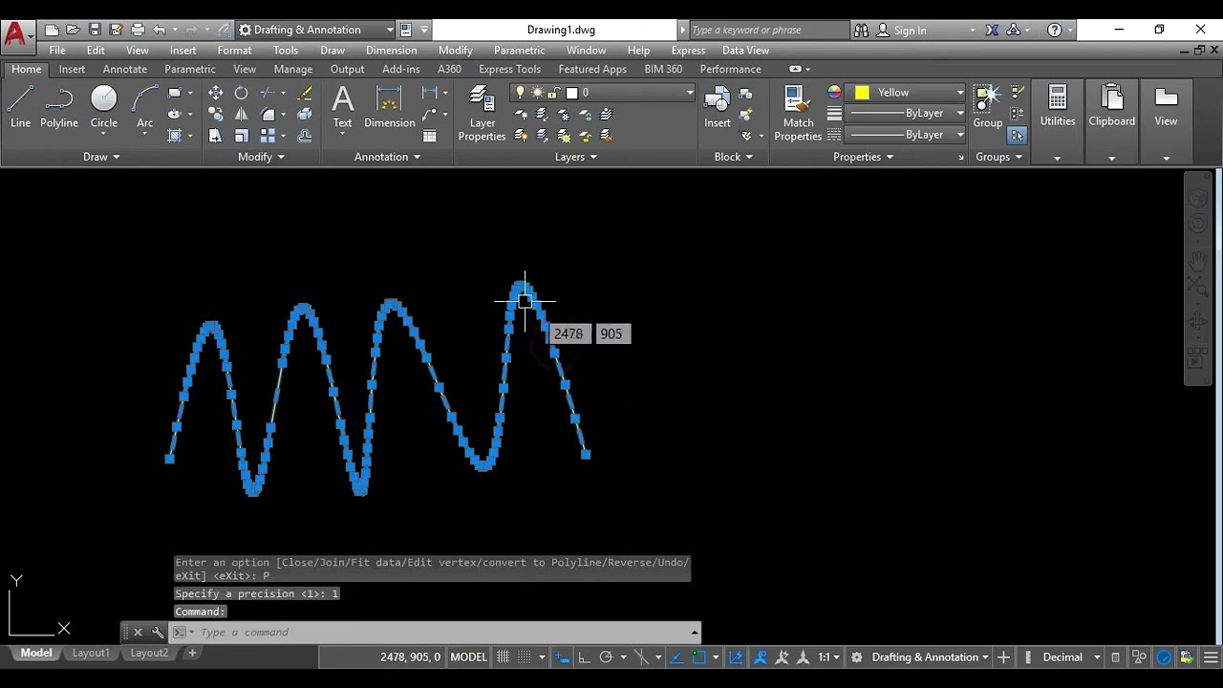Select the Scale tool
The width and height of the screenshot is (1223, 688).
coord(241,136)
